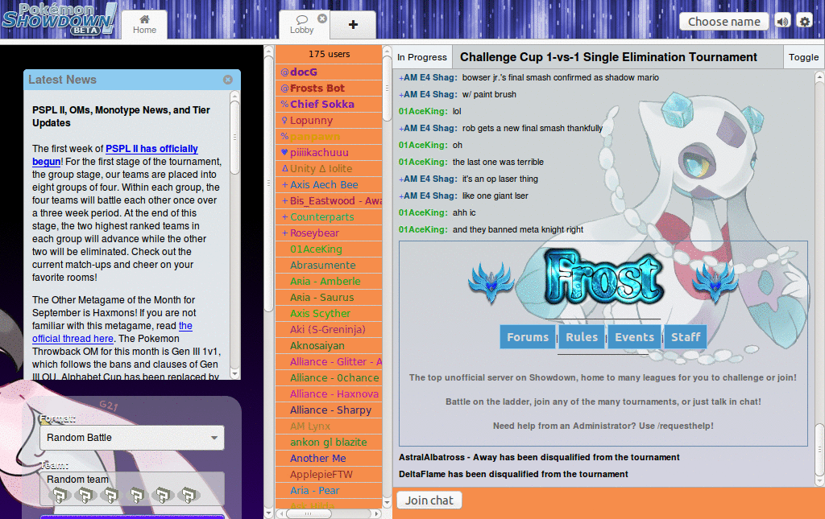Viewport: 825px width, 519px height.
Task: Mute sound via speaker icon
Action: (x=783, y=22)
